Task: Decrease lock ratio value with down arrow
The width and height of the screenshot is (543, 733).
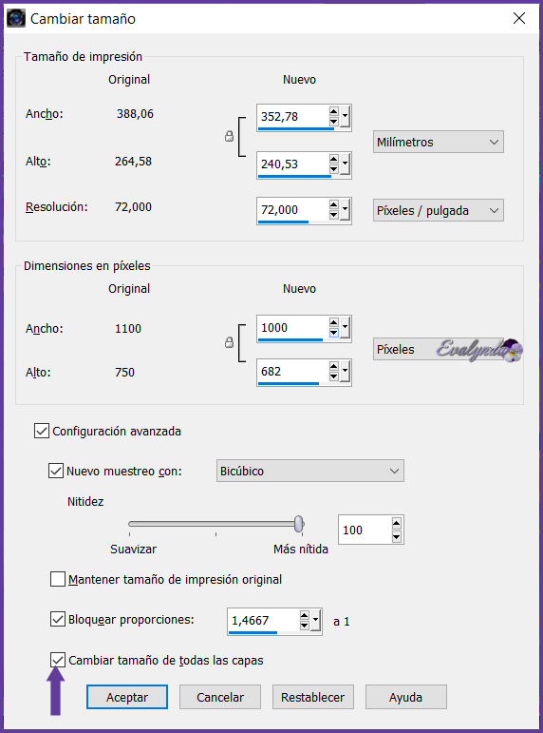Action: coord(305,626)
